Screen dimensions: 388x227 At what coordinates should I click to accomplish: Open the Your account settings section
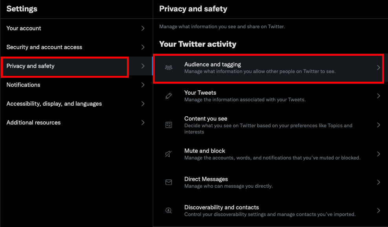coord(77,28)
